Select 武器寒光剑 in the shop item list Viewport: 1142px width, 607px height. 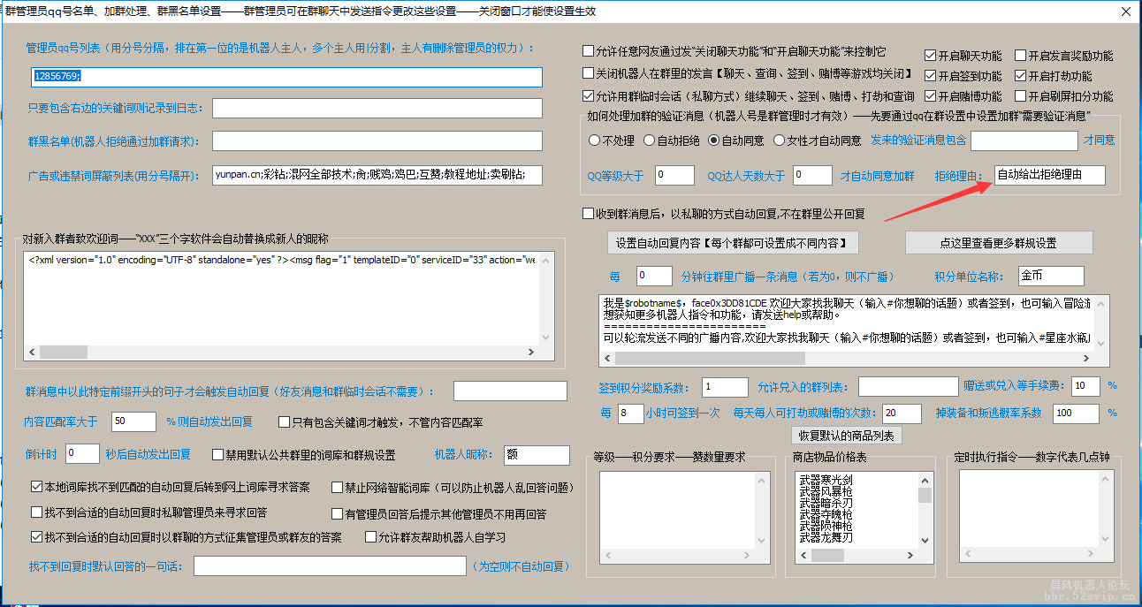[x=826, y=479]
